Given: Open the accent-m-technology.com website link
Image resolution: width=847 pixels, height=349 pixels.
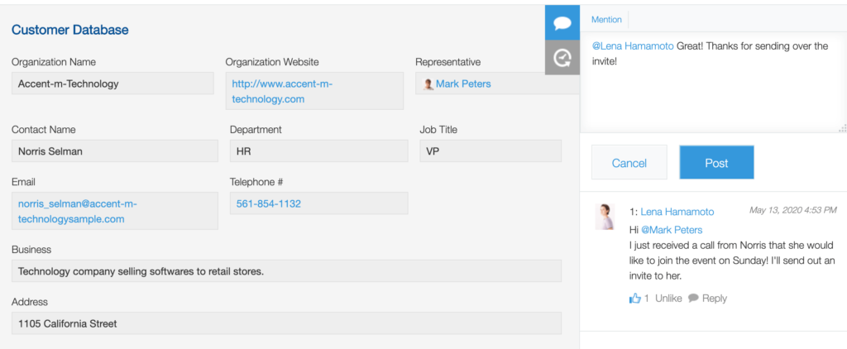Looking at the screenshot, I should point(281,91).
